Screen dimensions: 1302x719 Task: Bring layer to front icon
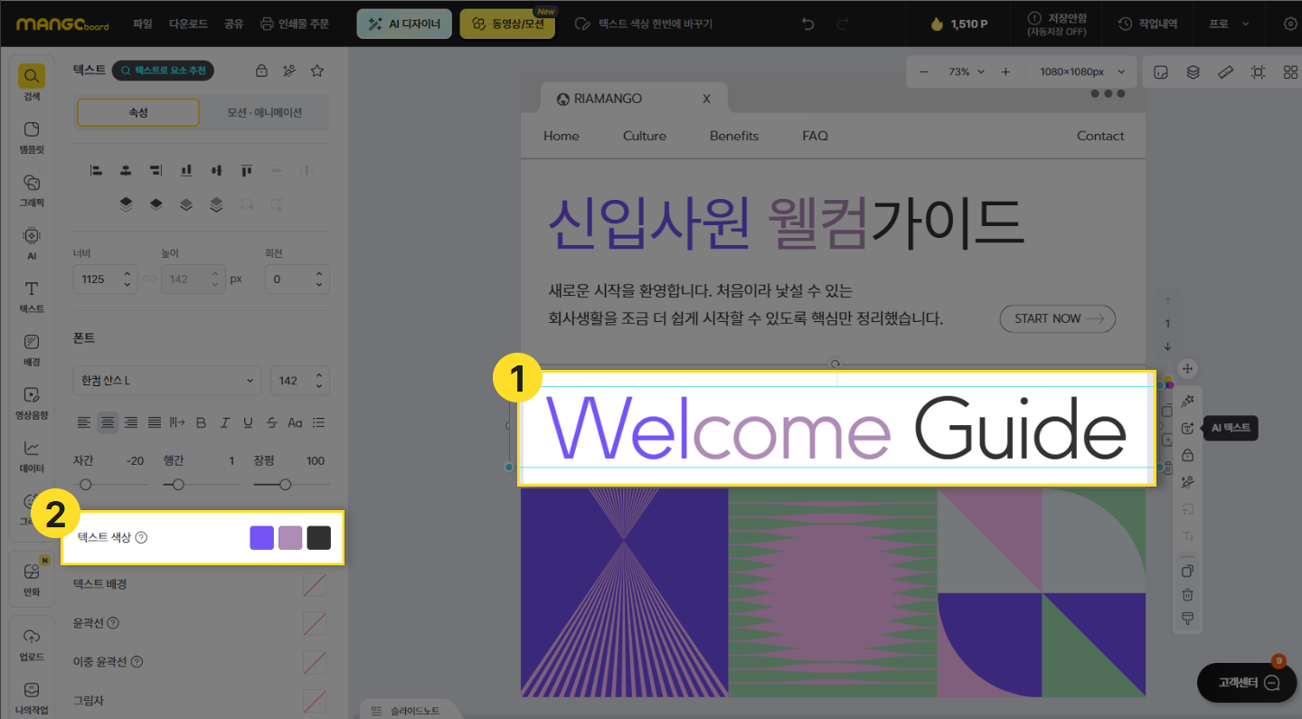tap(126, 204)
